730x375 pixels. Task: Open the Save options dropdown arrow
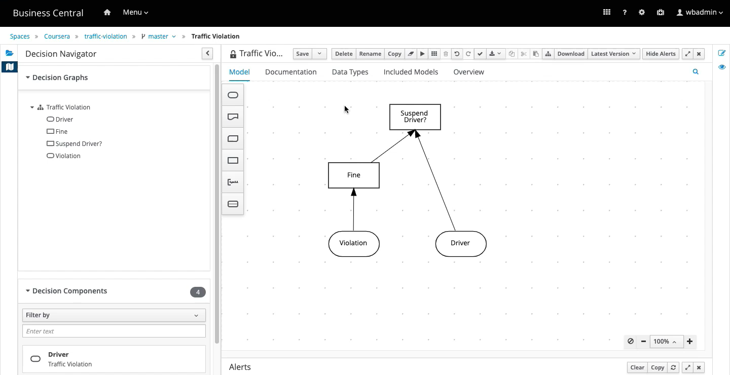point(319,54)
